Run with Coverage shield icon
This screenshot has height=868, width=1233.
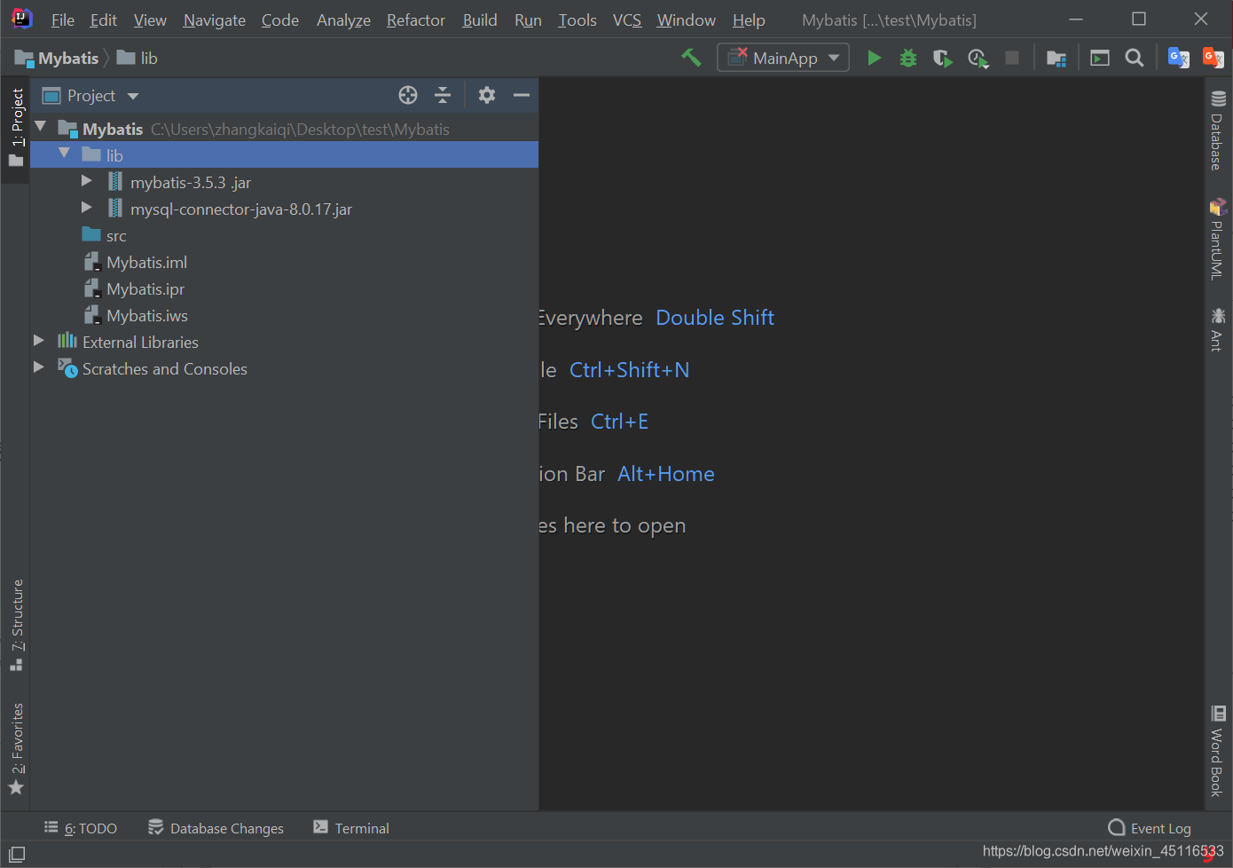pos(943,59)
